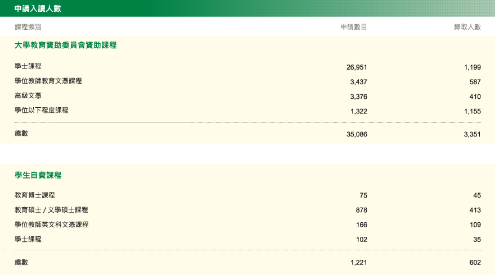
Task: Select the 878 applications cell
Action: [x=361, y=210]
